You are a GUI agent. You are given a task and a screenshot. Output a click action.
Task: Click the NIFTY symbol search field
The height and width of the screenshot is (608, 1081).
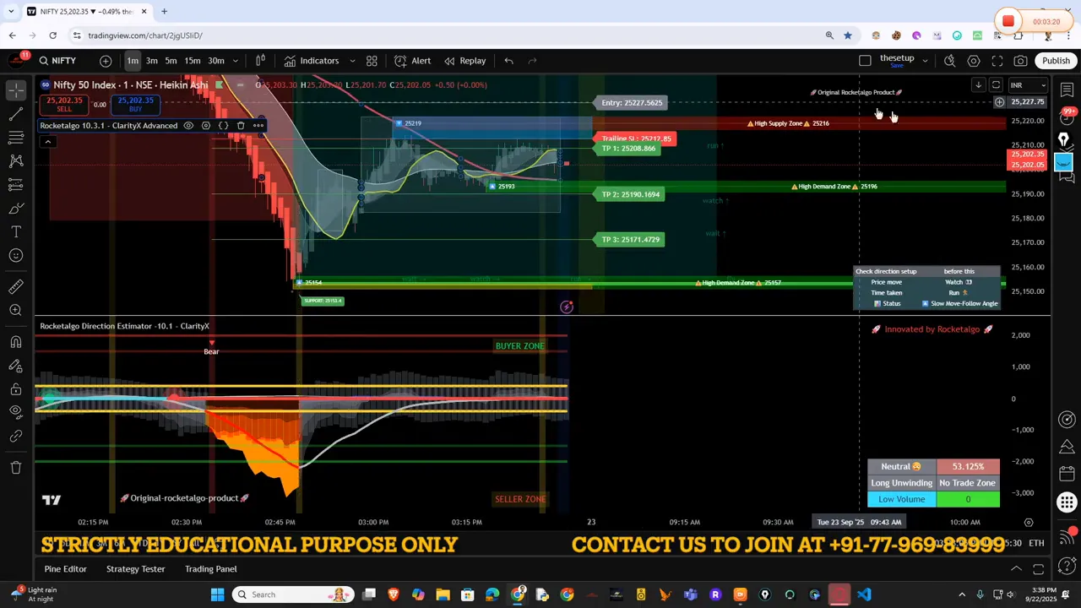click(57, 61)
